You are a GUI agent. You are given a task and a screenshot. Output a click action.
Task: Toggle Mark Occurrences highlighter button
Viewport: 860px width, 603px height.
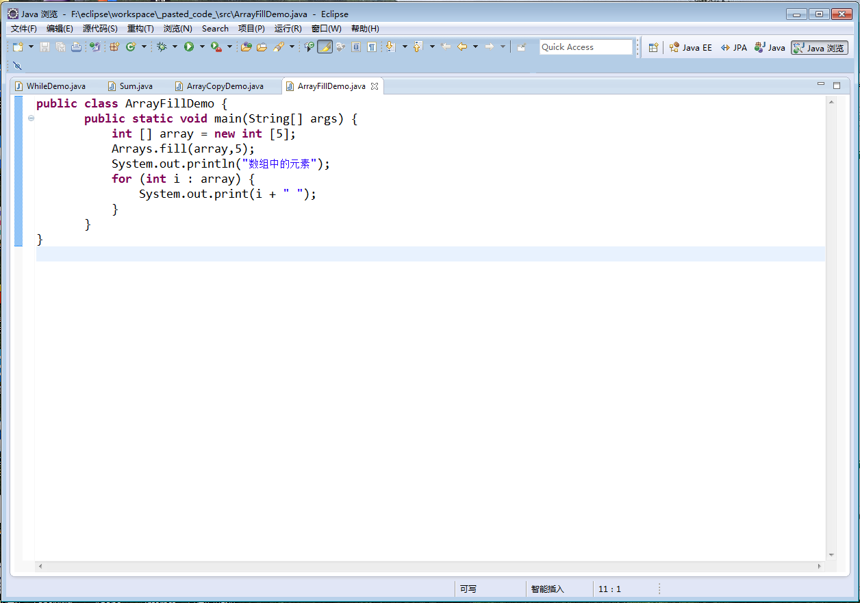[x=325, y=47]
